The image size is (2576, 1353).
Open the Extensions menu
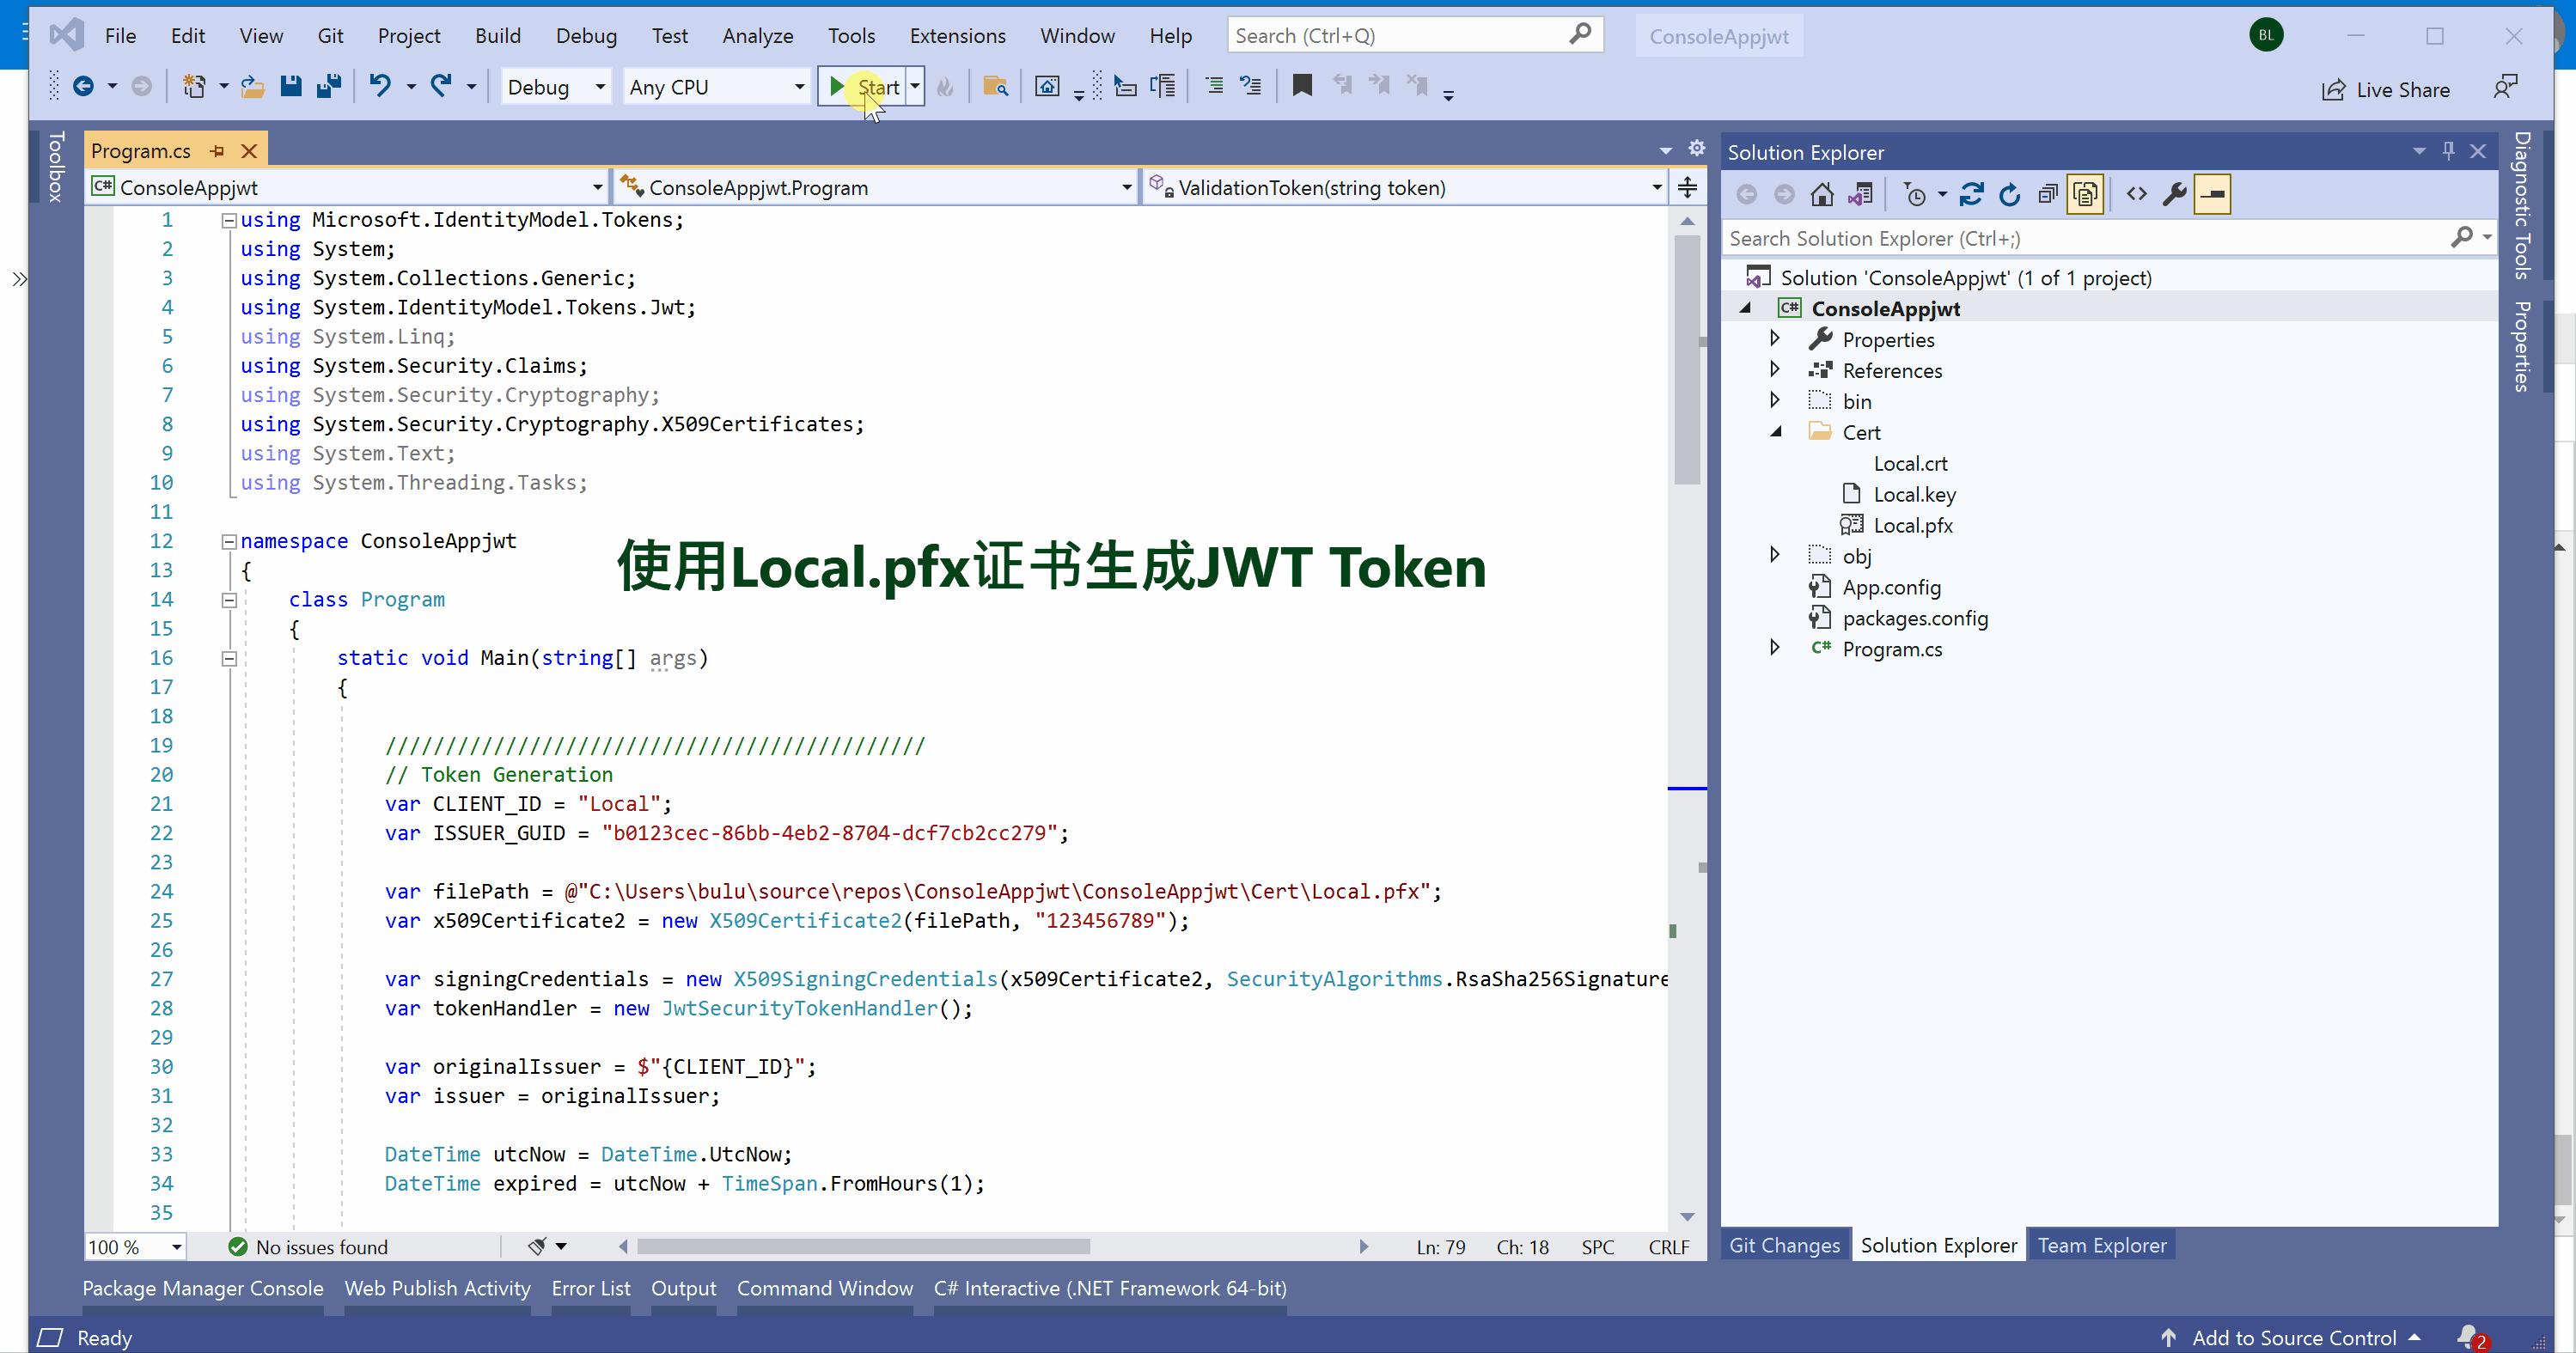click(x=957, y=36)
